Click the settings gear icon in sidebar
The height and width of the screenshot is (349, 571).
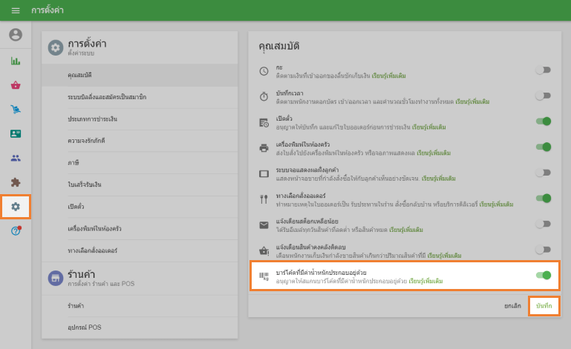(16, 207)
